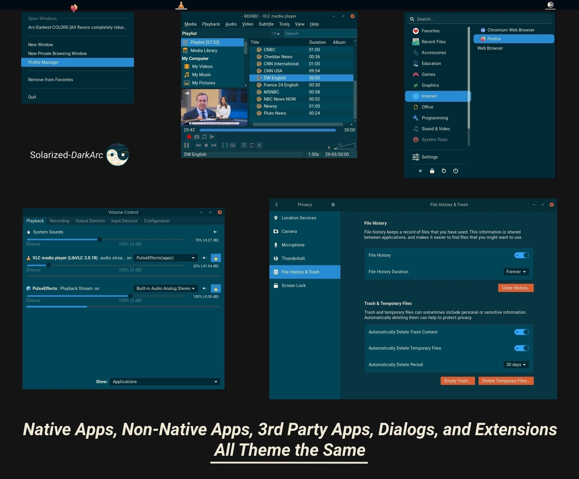The height and width of the screenshot is (479, 579).
Task: Select the Pluto News playlist entry
Action: (x=301, y=113)
